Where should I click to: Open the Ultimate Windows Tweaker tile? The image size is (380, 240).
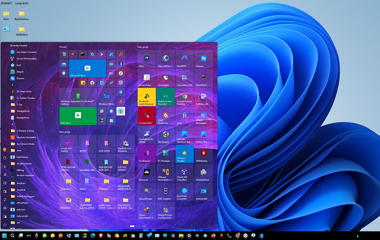click(184, 135)
